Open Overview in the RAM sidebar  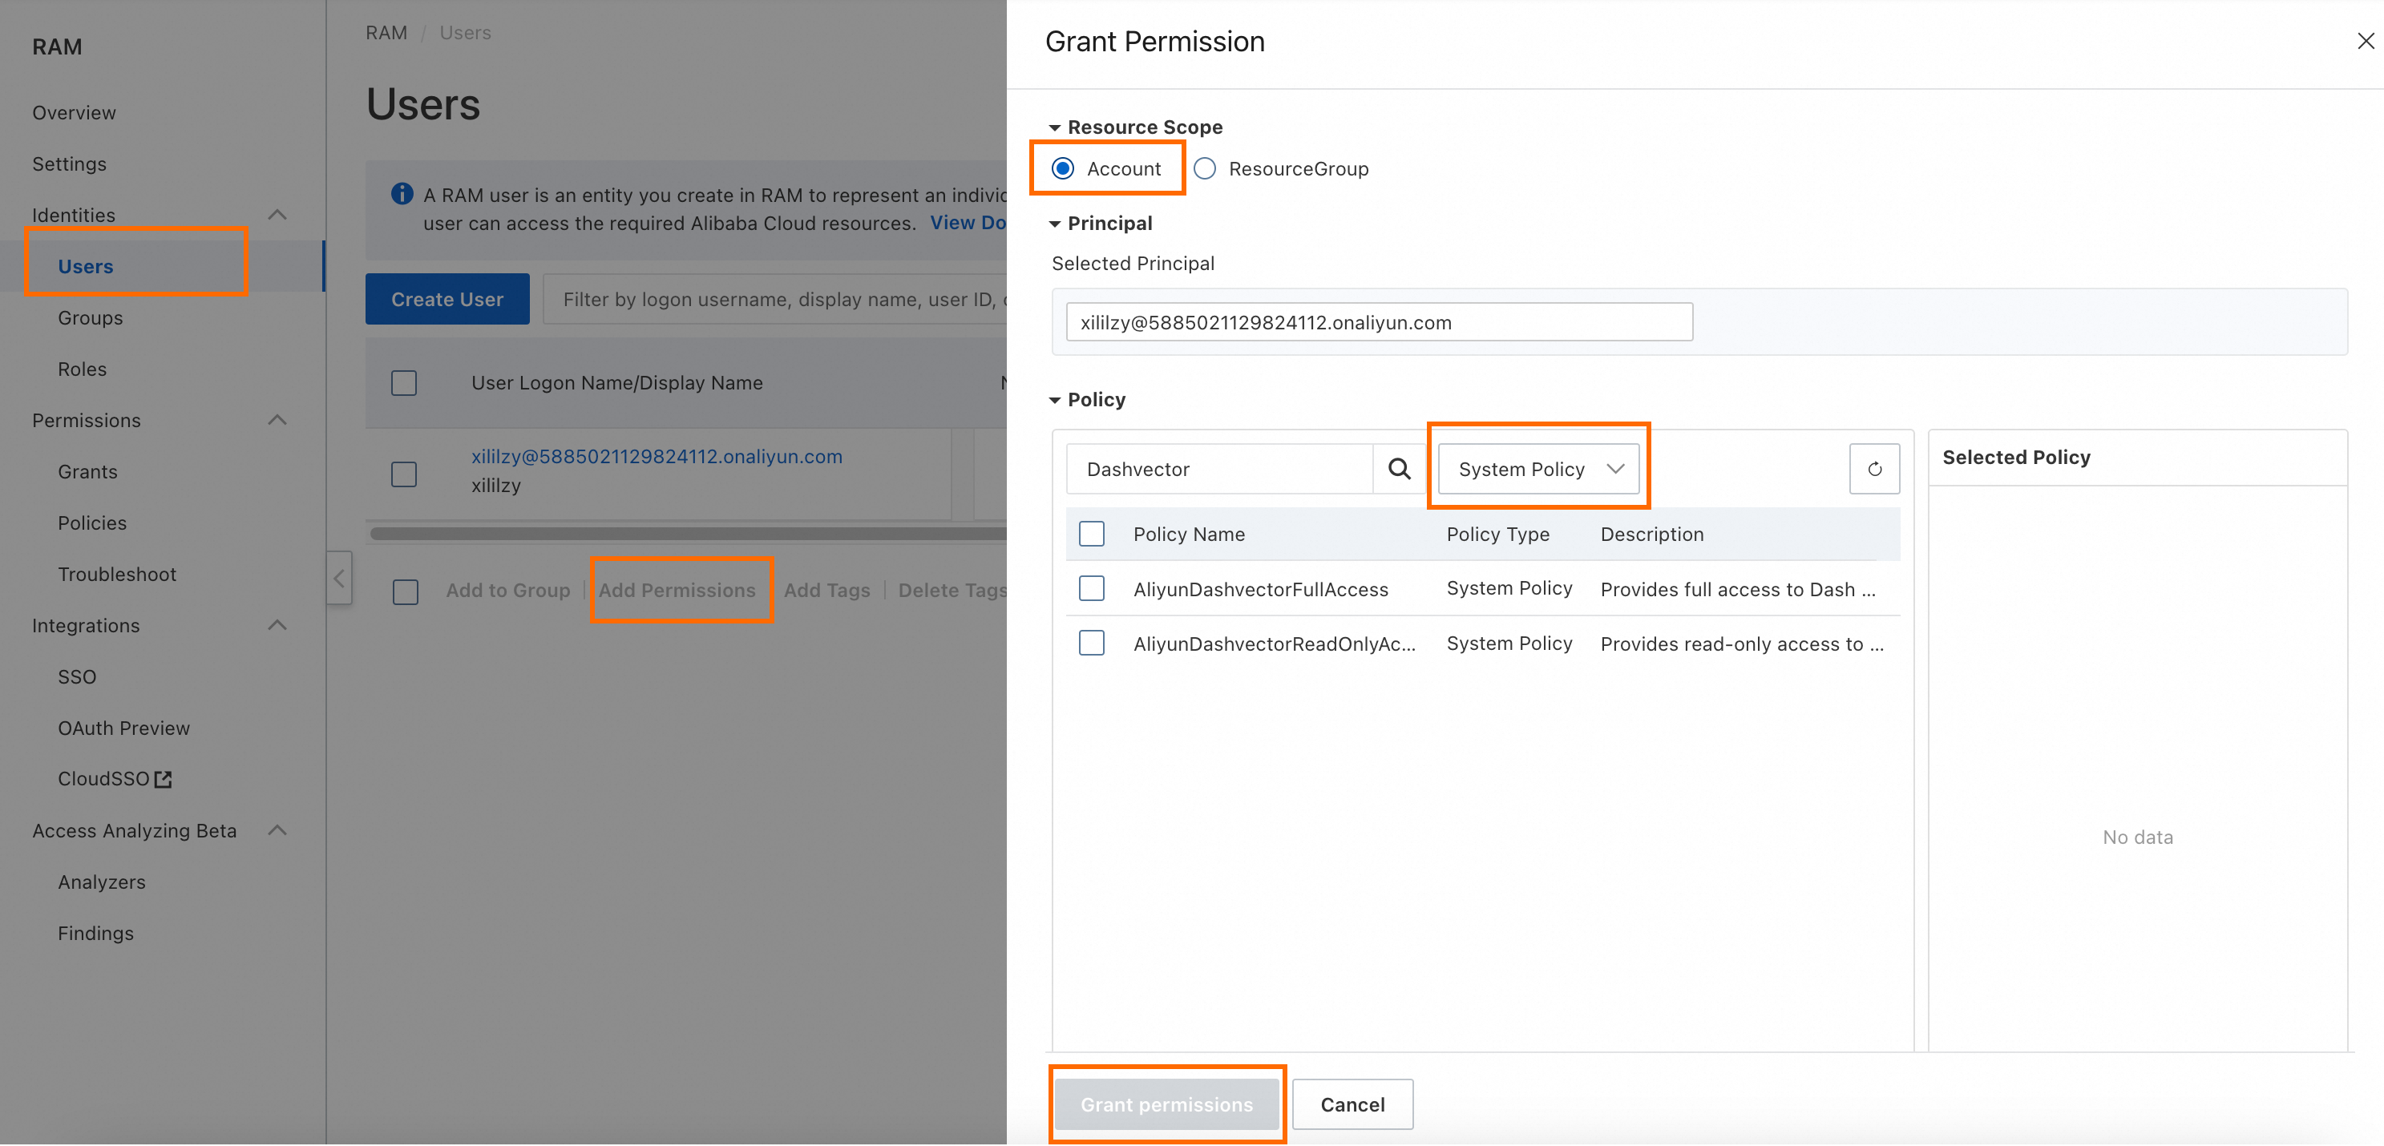pyautogui.click(x=74, y=113)
